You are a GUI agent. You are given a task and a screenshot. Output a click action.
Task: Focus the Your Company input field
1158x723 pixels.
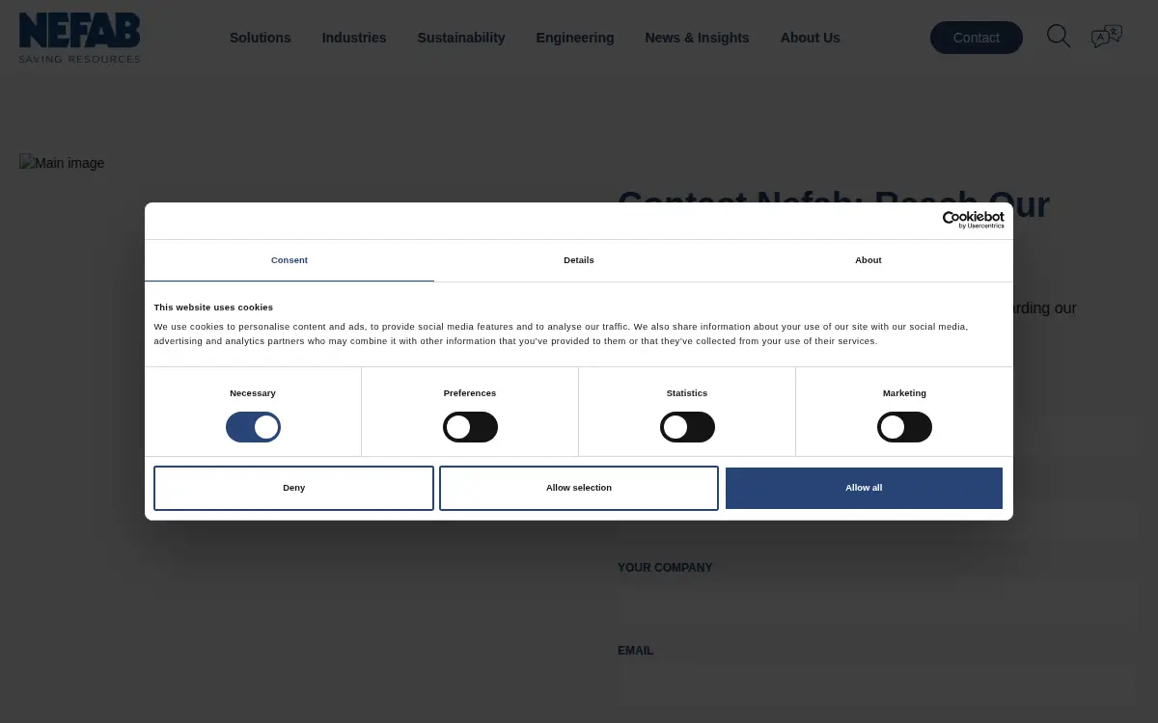click(x=878, y=602)
